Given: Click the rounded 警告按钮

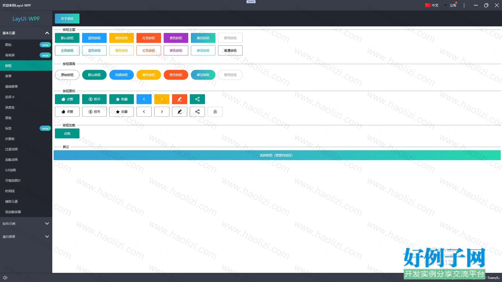Looking at the screenshot, I should click(176, 75).
